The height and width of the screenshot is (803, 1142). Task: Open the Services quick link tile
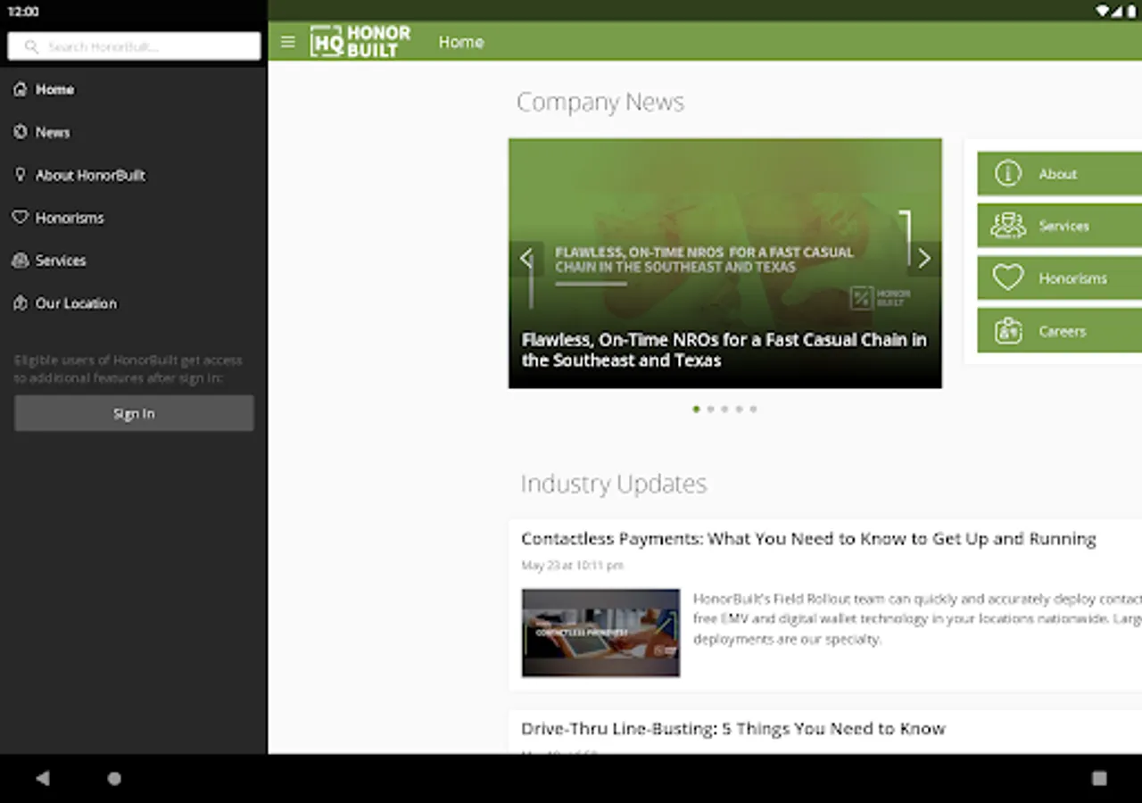tap(1060, 226)
